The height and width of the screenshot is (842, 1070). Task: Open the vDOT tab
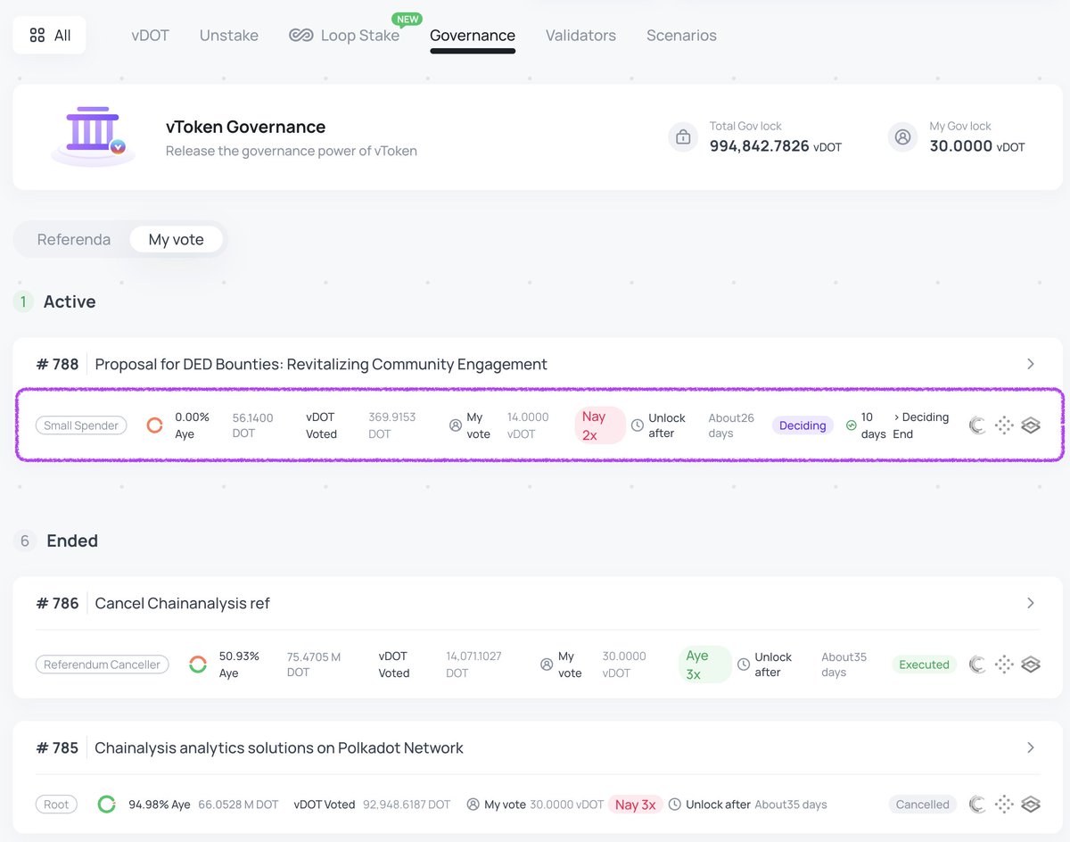[150, 36]
